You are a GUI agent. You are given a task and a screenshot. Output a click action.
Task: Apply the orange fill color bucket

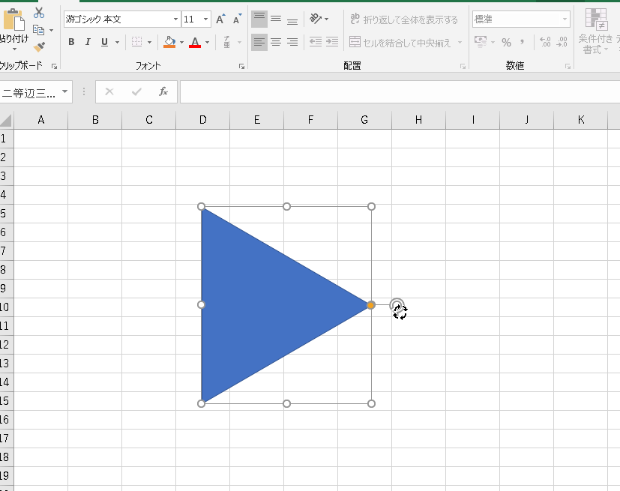pyautogui.click(x=169, y=43)
